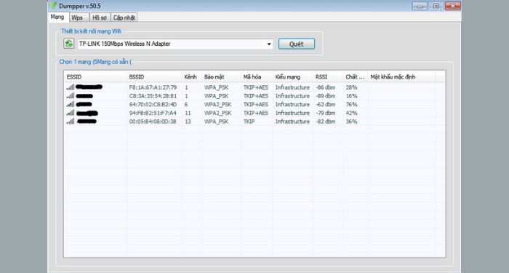
Task: Click the 76% quality value
Action: click(351, 104)
